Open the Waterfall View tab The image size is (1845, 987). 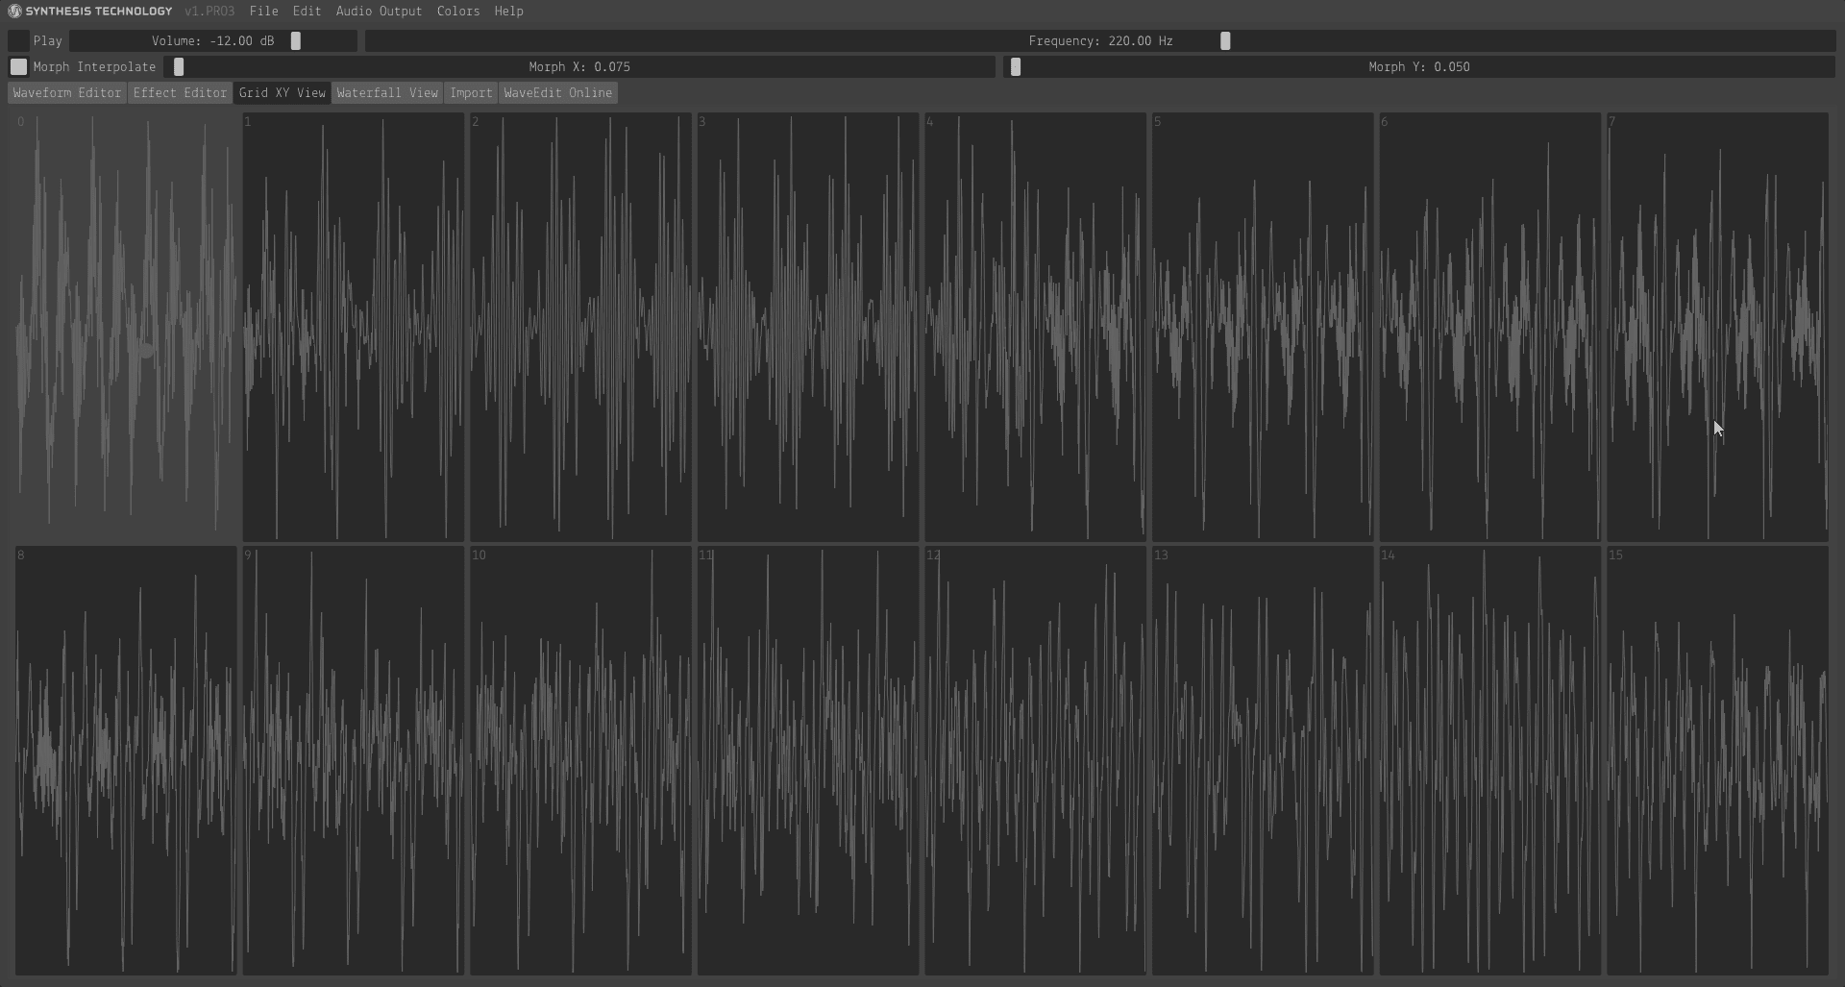pyautogui.click(x=387, y=93)
